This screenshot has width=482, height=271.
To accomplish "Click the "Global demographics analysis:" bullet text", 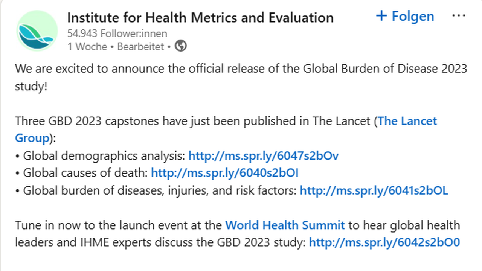I will point(104,156).
